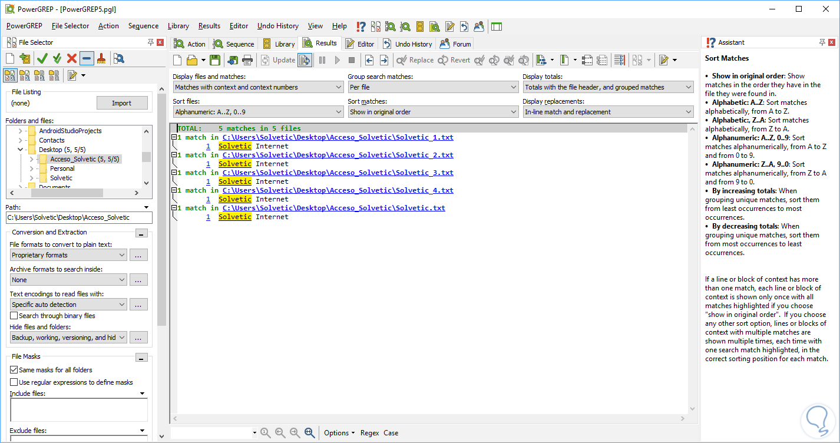Open Group search matches dropdown
Image resolution: width=840 pixels, height=443 pixels.
point(433,87)
